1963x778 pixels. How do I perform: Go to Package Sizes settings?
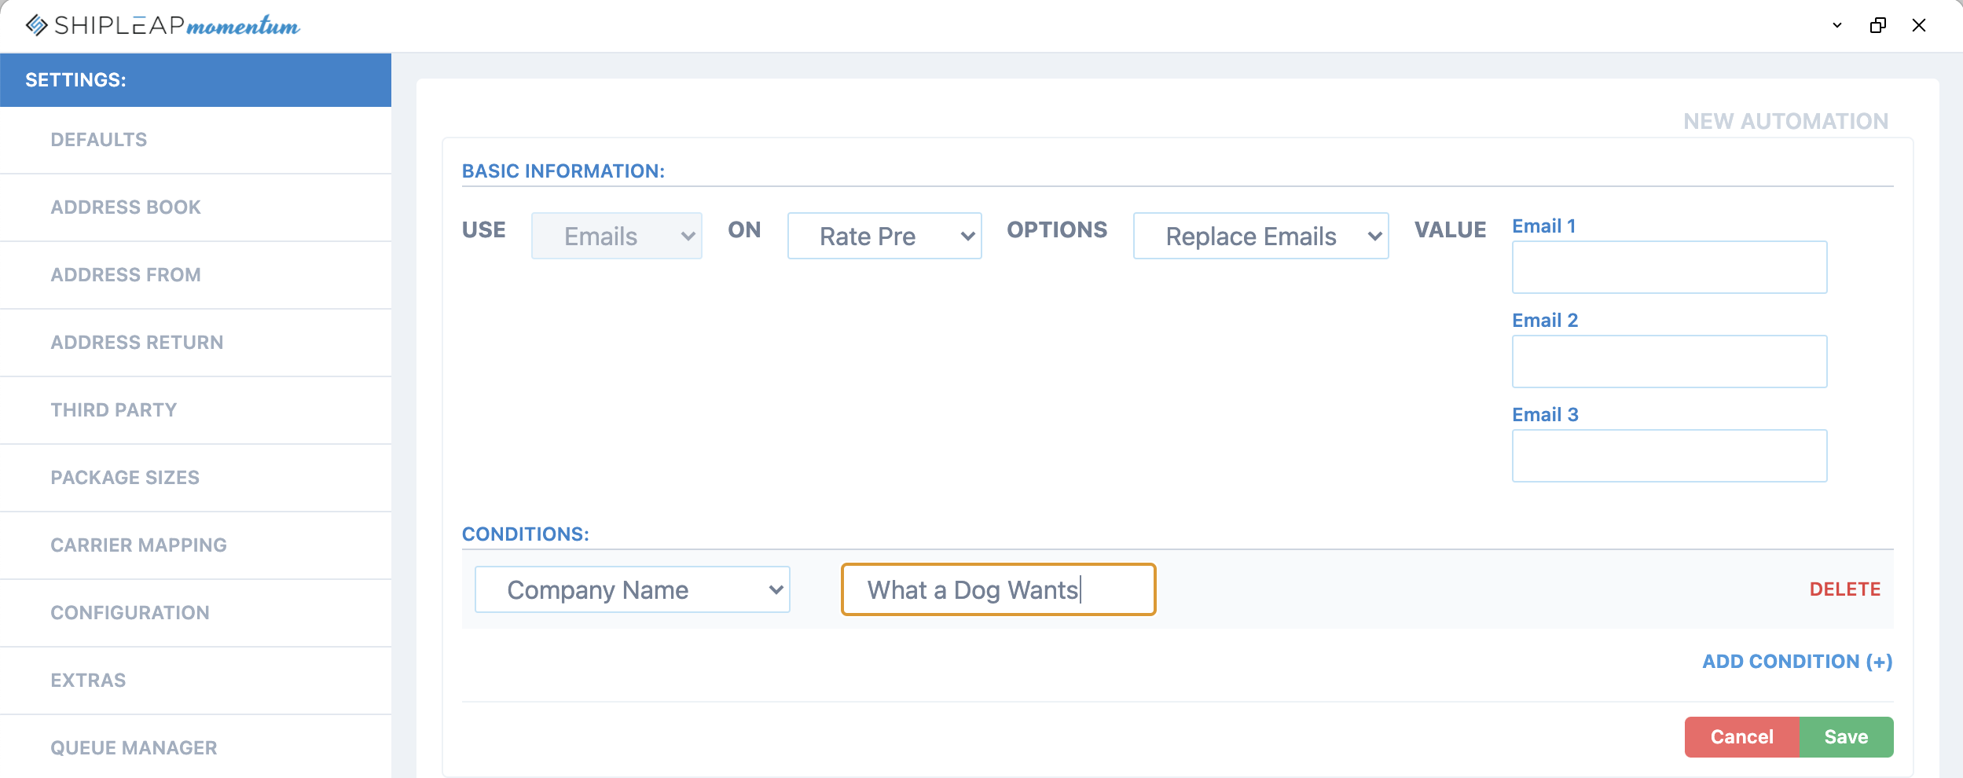196,478
